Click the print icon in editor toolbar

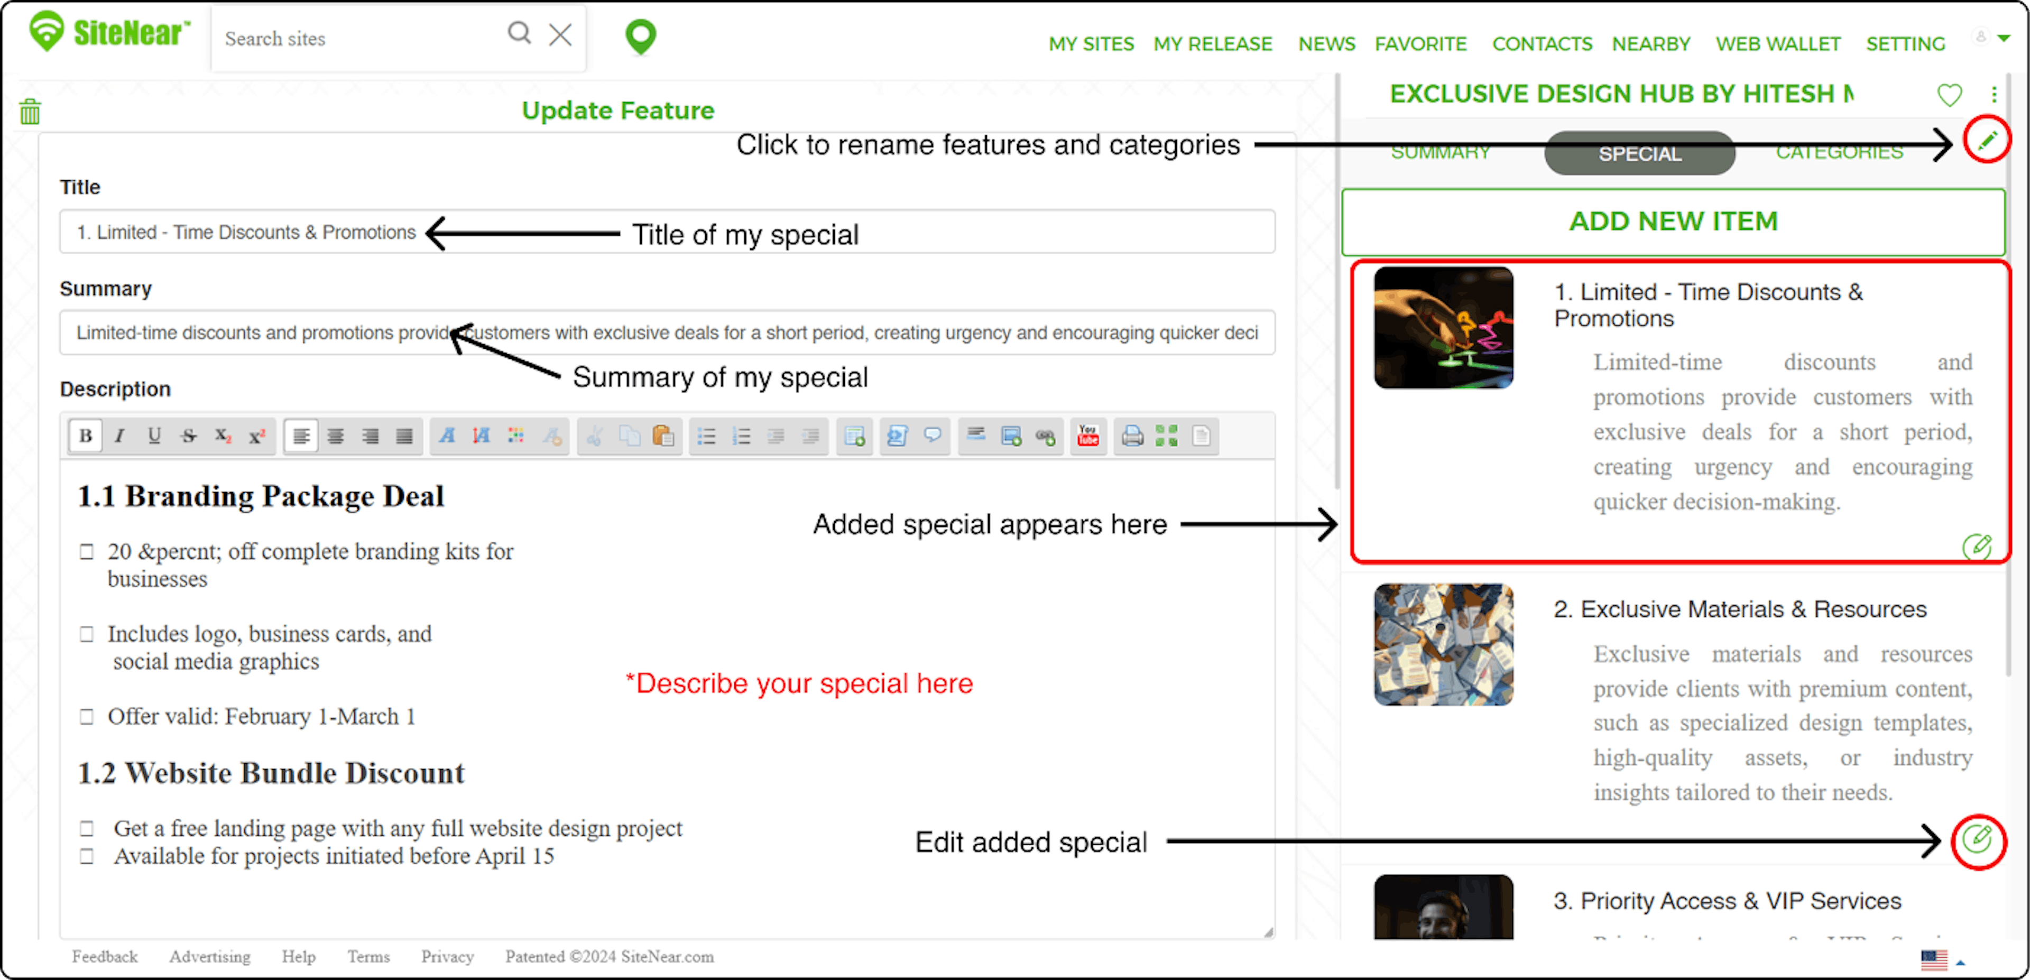pyautogui.click(x=1132, y=436)
